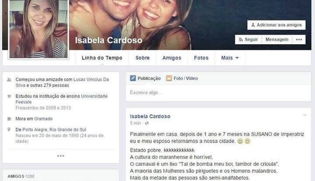Viewport: 315px width, 181px height.
Task: Open the Amigos tab
Action: point(172,58)
